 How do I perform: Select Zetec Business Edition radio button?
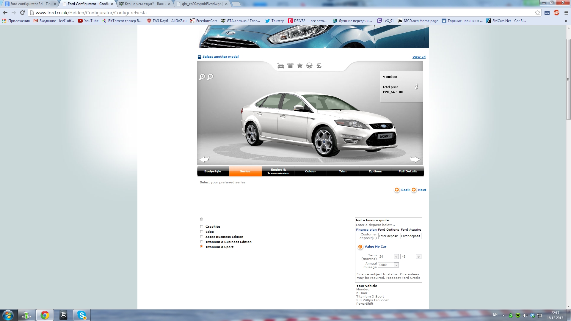pyautogui.click(x=201, y=237)
